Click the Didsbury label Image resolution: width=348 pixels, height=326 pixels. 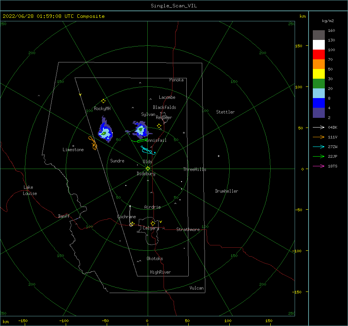click(x=146, y=174)
